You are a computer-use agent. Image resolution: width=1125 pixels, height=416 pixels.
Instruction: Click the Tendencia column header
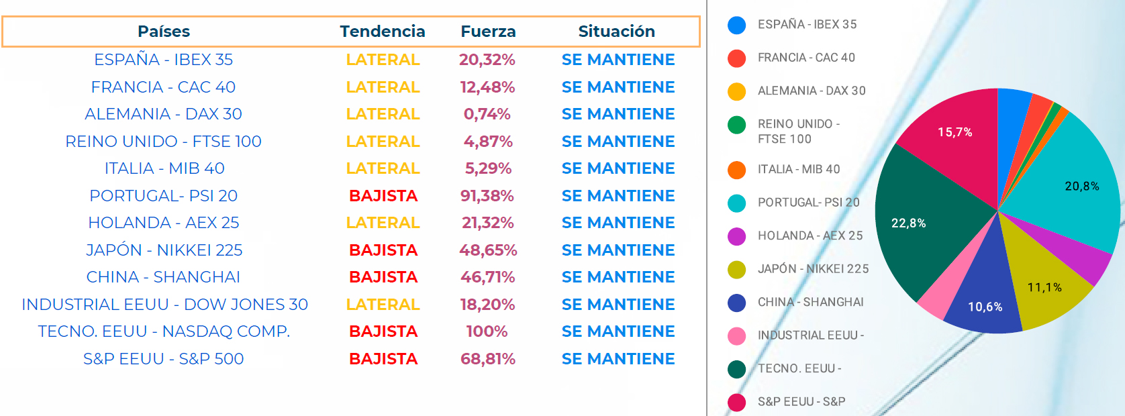pyautogui.click(x=383, y=32)
